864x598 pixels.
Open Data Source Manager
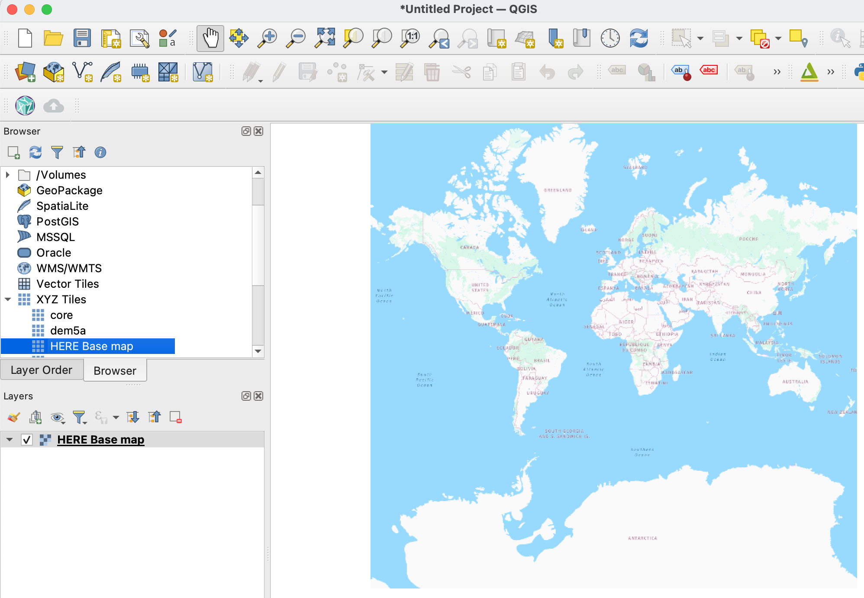tap(25, 72)
